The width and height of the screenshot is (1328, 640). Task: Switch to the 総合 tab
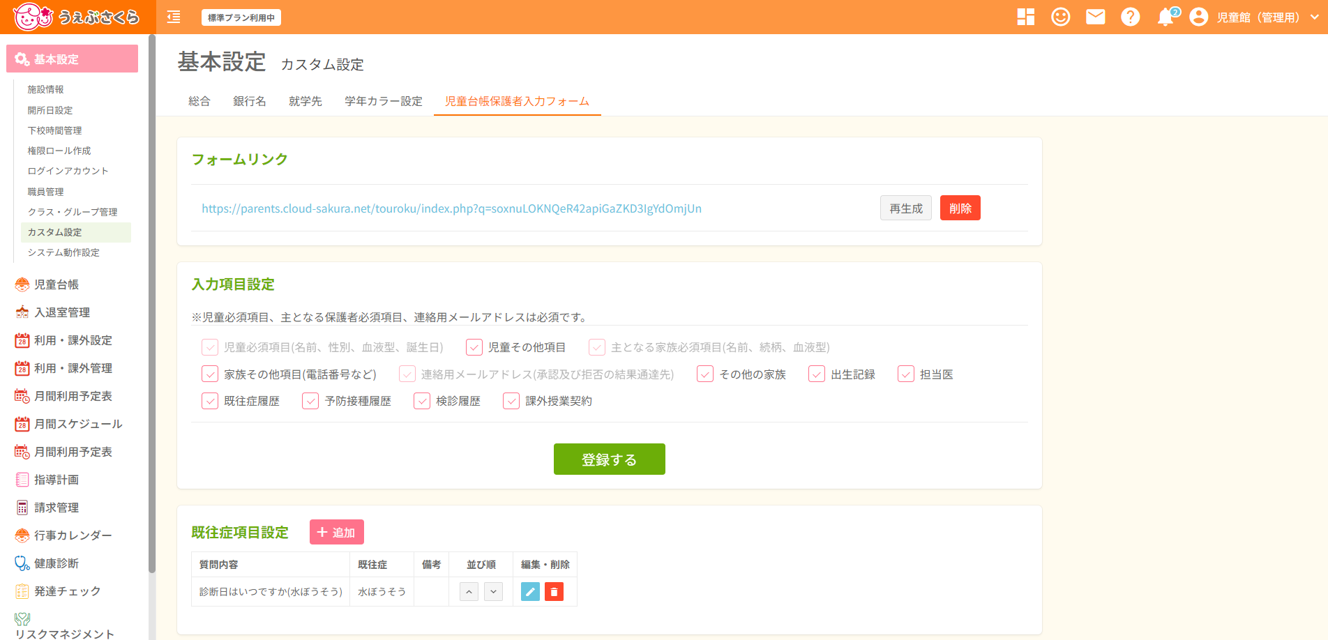[x=199, y=101]
